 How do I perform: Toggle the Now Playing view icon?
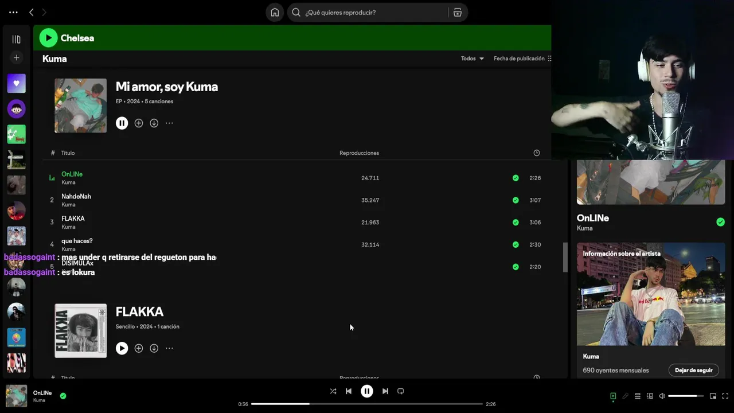(x=613, y=396)
